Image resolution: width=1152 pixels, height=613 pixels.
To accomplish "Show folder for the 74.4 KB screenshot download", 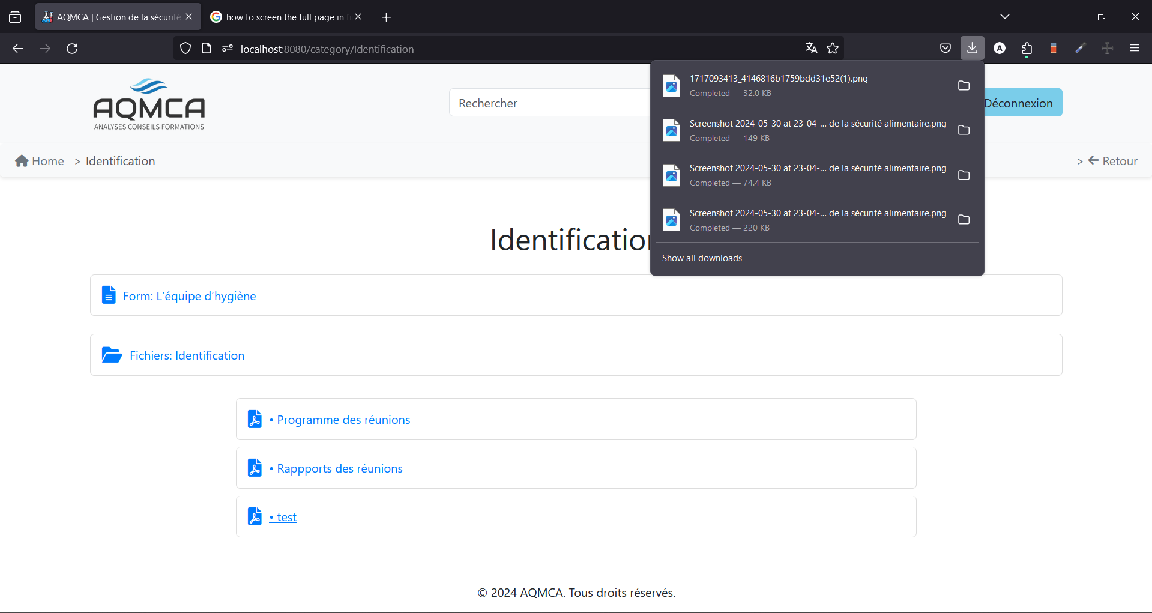I will coord(964,175).
